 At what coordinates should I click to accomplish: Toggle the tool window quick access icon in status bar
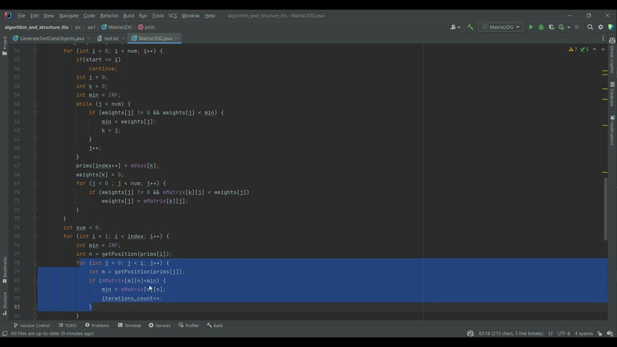[x=5, y=334]
